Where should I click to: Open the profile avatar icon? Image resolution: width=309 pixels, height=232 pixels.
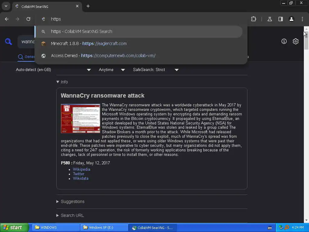(x=291, y=19)
